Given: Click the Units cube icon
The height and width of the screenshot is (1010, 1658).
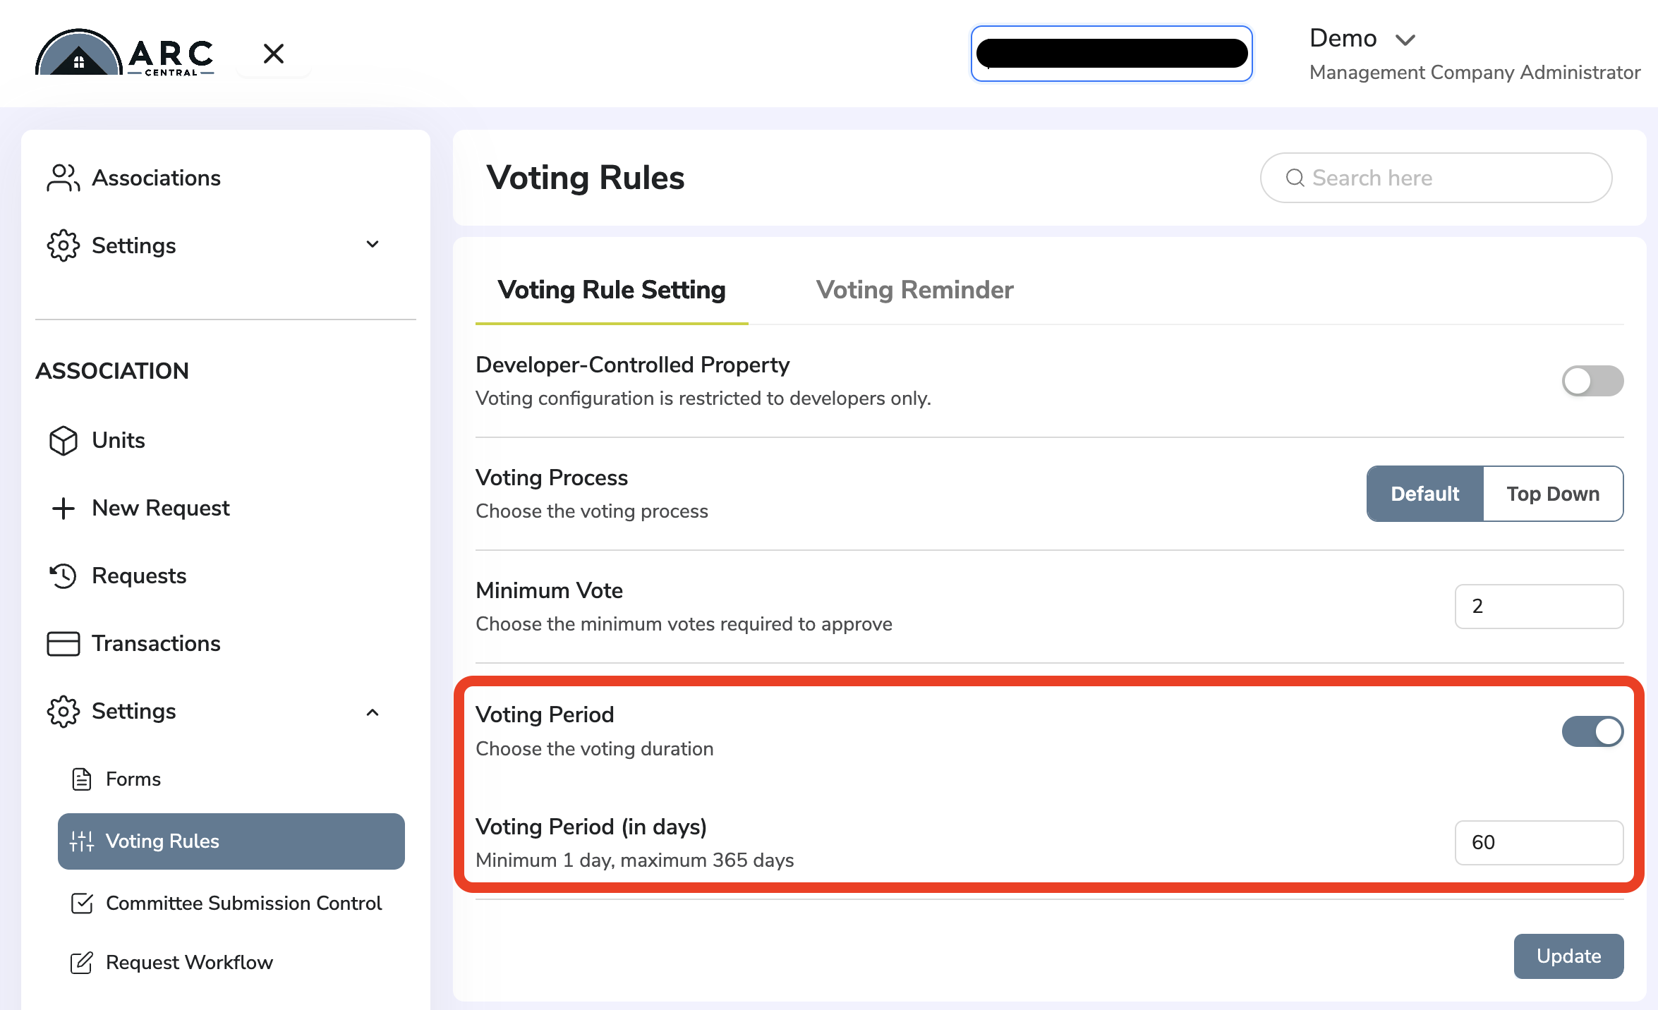Looking at the screenshot, I should tap(63, 440).
